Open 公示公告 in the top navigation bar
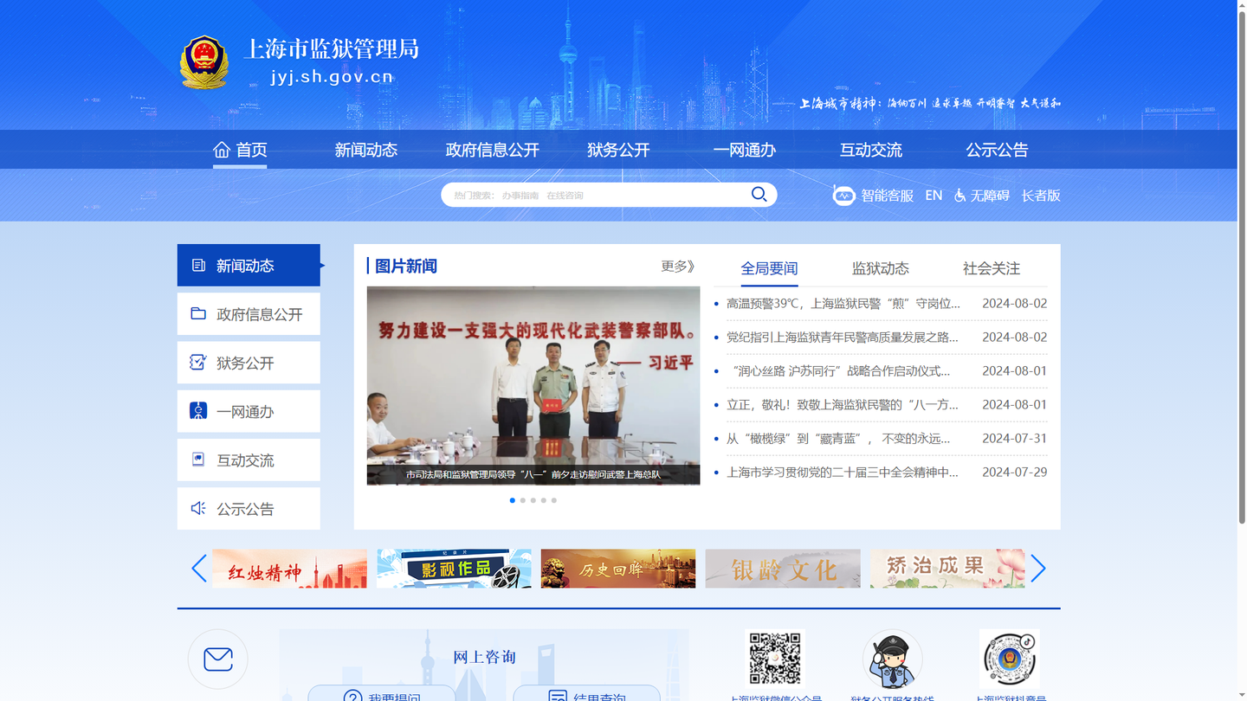Screen dimensions: 1247x701 [x=997, y=150]
